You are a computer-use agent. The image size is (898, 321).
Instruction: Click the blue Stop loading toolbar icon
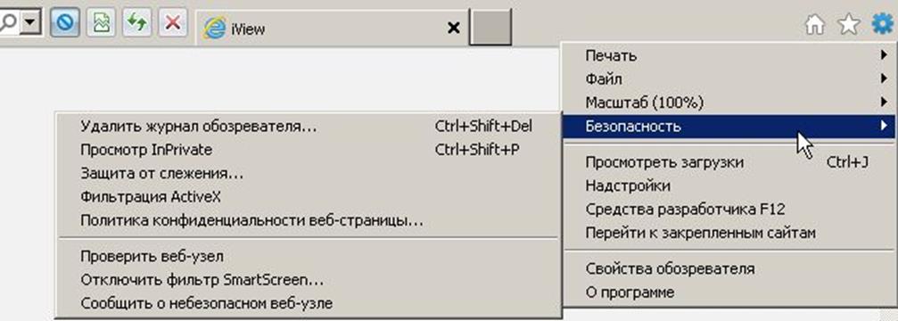coord(65,23)
